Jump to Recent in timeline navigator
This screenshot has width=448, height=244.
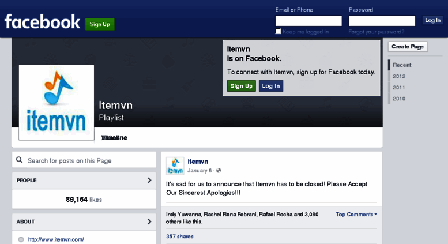402,65
